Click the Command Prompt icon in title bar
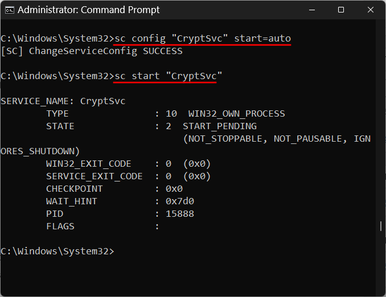The image size is (386, 297). (x=10, y=10)
